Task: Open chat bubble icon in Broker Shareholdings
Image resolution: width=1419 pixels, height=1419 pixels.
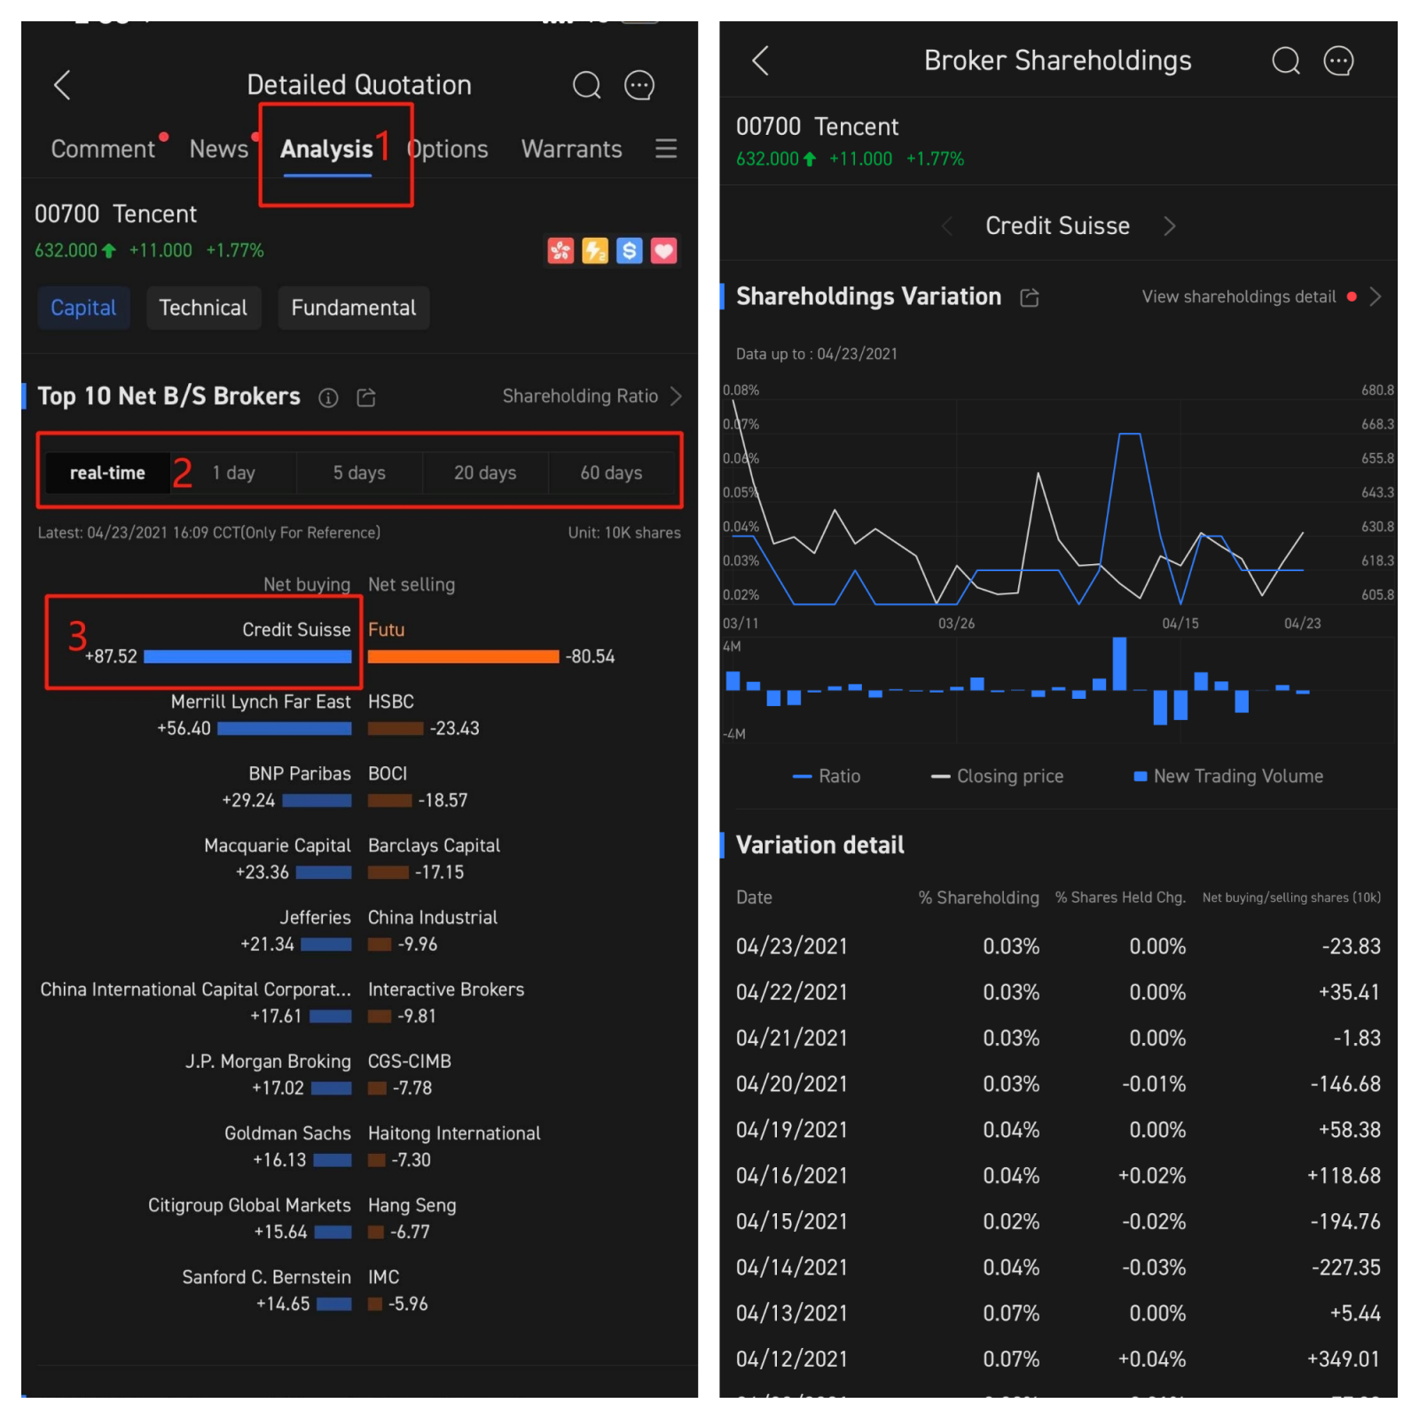Action: [1338, 60]
